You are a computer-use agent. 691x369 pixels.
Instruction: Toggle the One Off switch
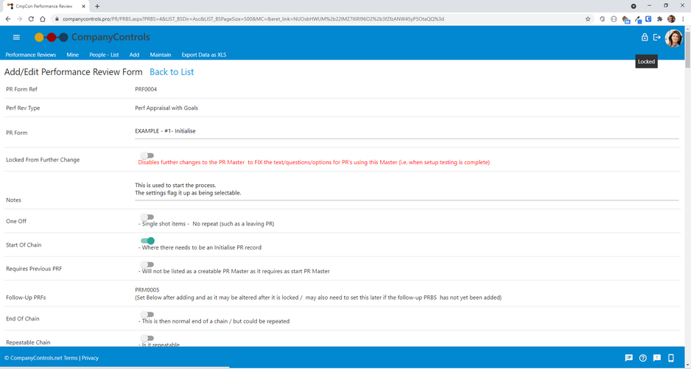(147, 217)
